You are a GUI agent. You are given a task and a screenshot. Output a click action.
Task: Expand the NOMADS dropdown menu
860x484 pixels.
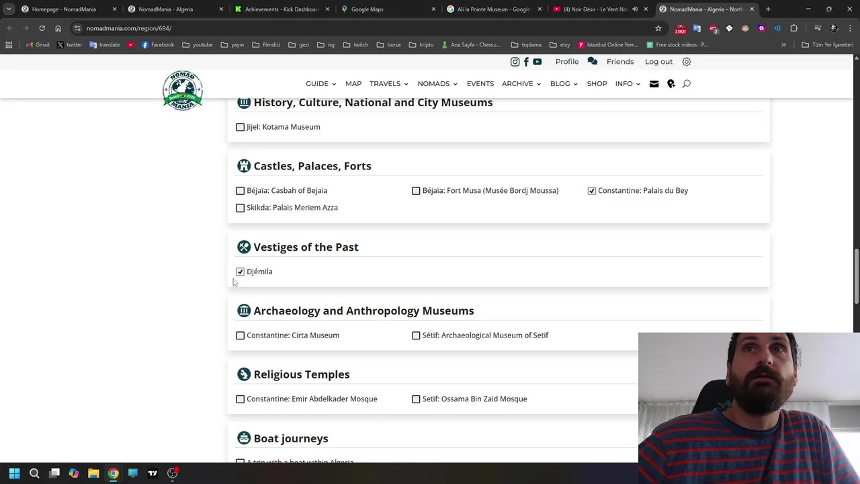tap(437, 84)
